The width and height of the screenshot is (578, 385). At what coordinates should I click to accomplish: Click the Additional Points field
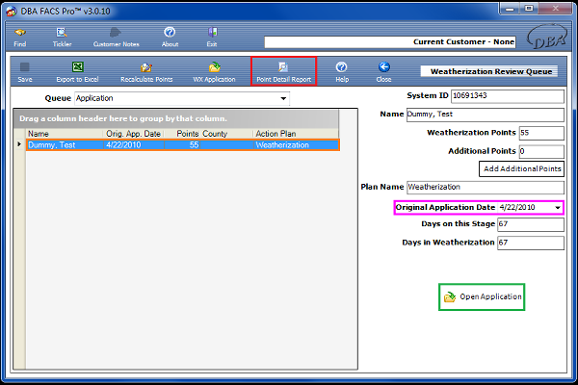[x=541, y=151]
